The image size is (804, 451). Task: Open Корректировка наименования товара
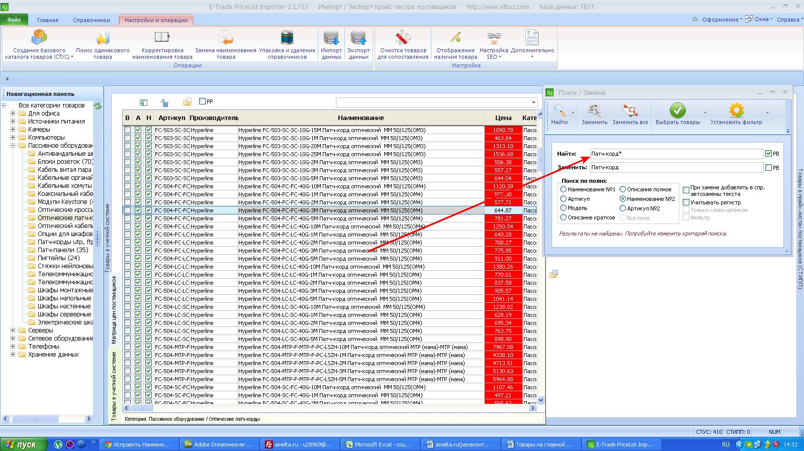(x=162, y=44)
